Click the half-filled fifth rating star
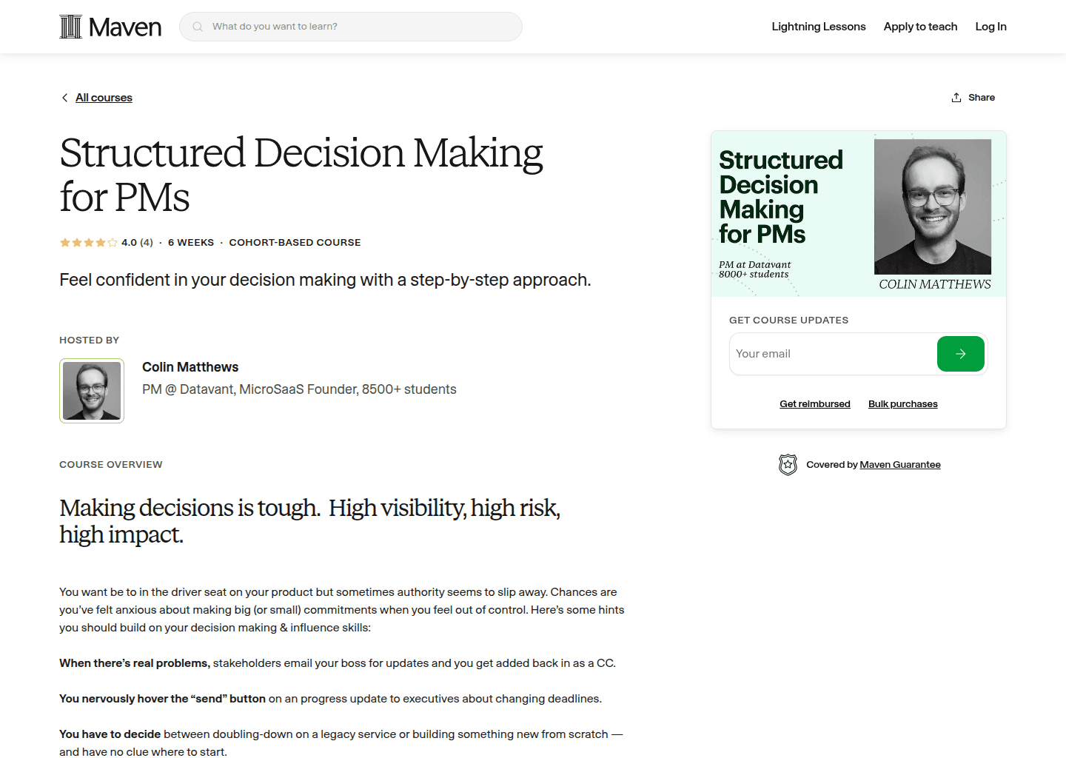 click(x=112, y=242)
